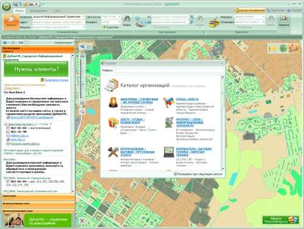Click the 'Нужны клиенты?' green banner
304x229 pixels.
click(36, 69)
